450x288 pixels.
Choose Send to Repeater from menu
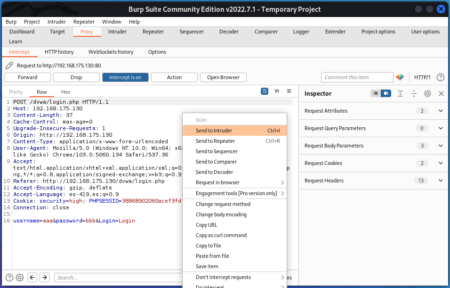tap(234, 141)
